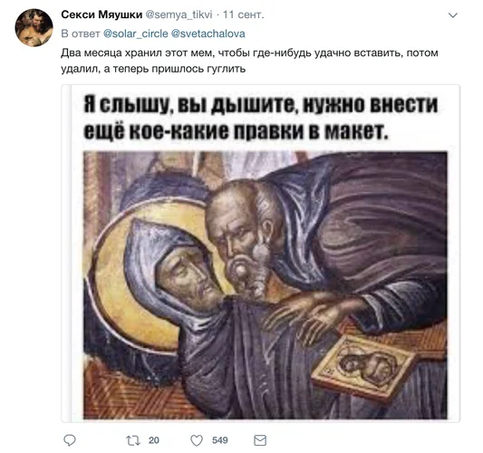Click the second caption line ещё кое-какие правки
The height and width of the screenshot is (453, 483).
pyautogui.click(x=236, y=131)
